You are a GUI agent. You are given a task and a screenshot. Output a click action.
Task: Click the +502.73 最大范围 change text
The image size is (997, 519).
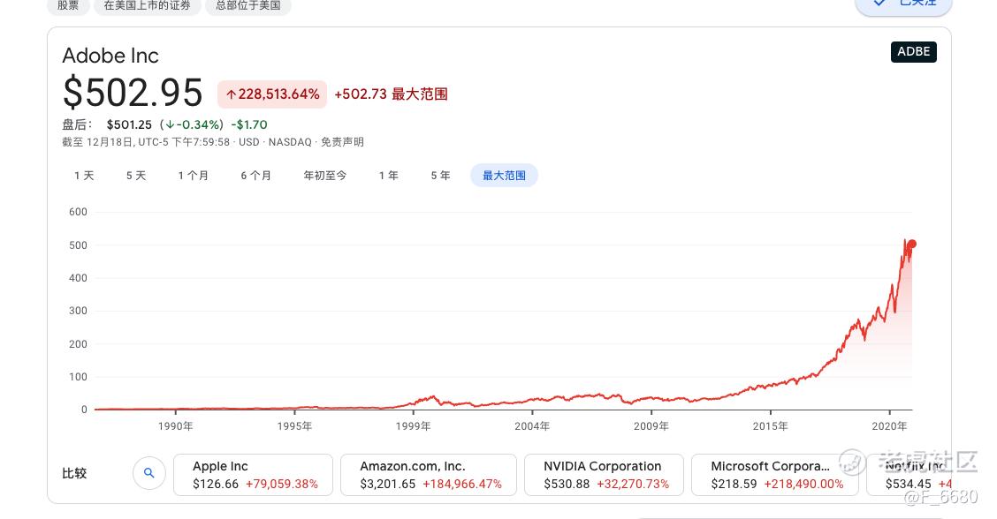coord(391,94)
